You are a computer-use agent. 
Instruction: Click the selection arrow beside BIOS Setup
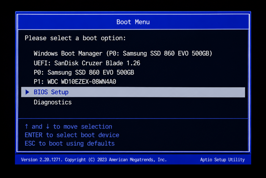27,92
